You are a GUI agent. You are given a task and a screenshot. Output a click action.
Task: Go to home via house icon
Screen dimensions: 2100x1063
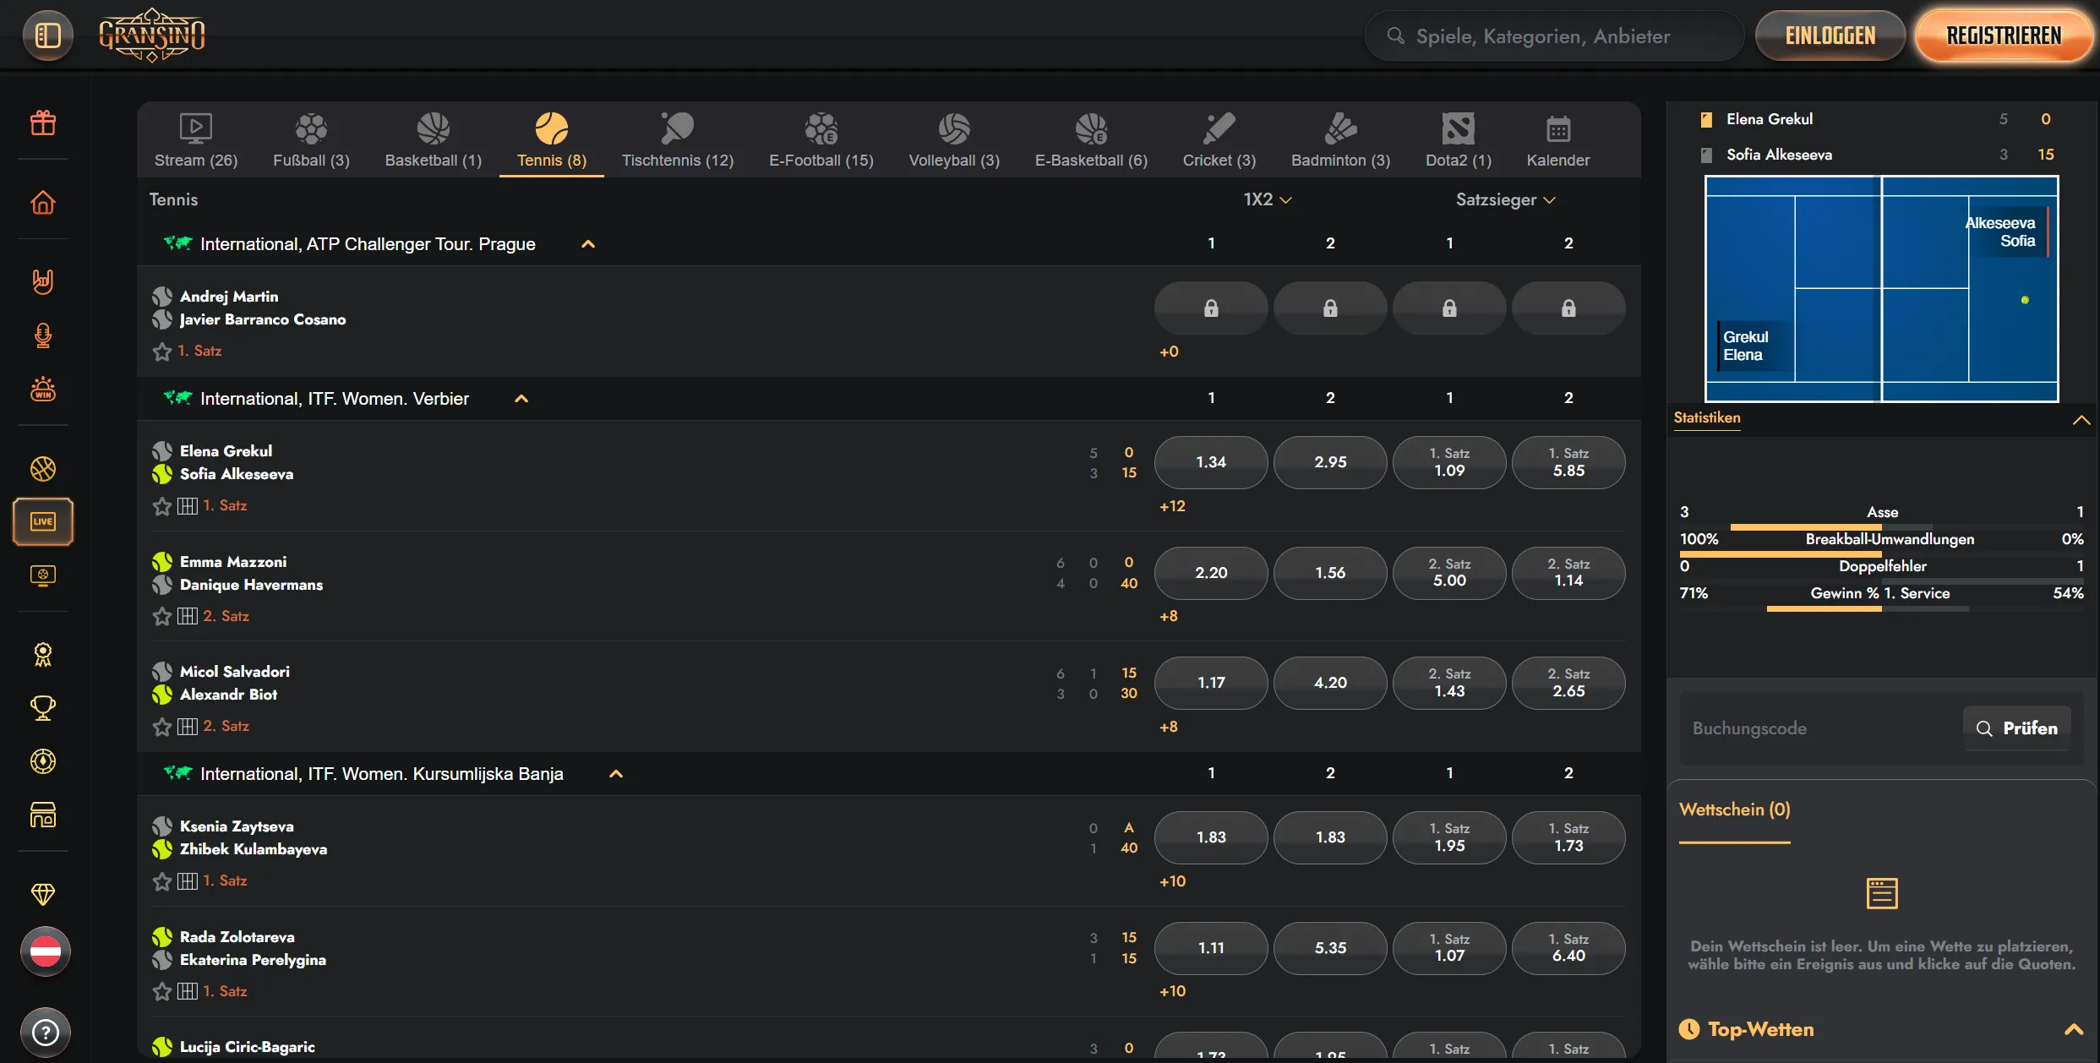(x=43, y=203)
